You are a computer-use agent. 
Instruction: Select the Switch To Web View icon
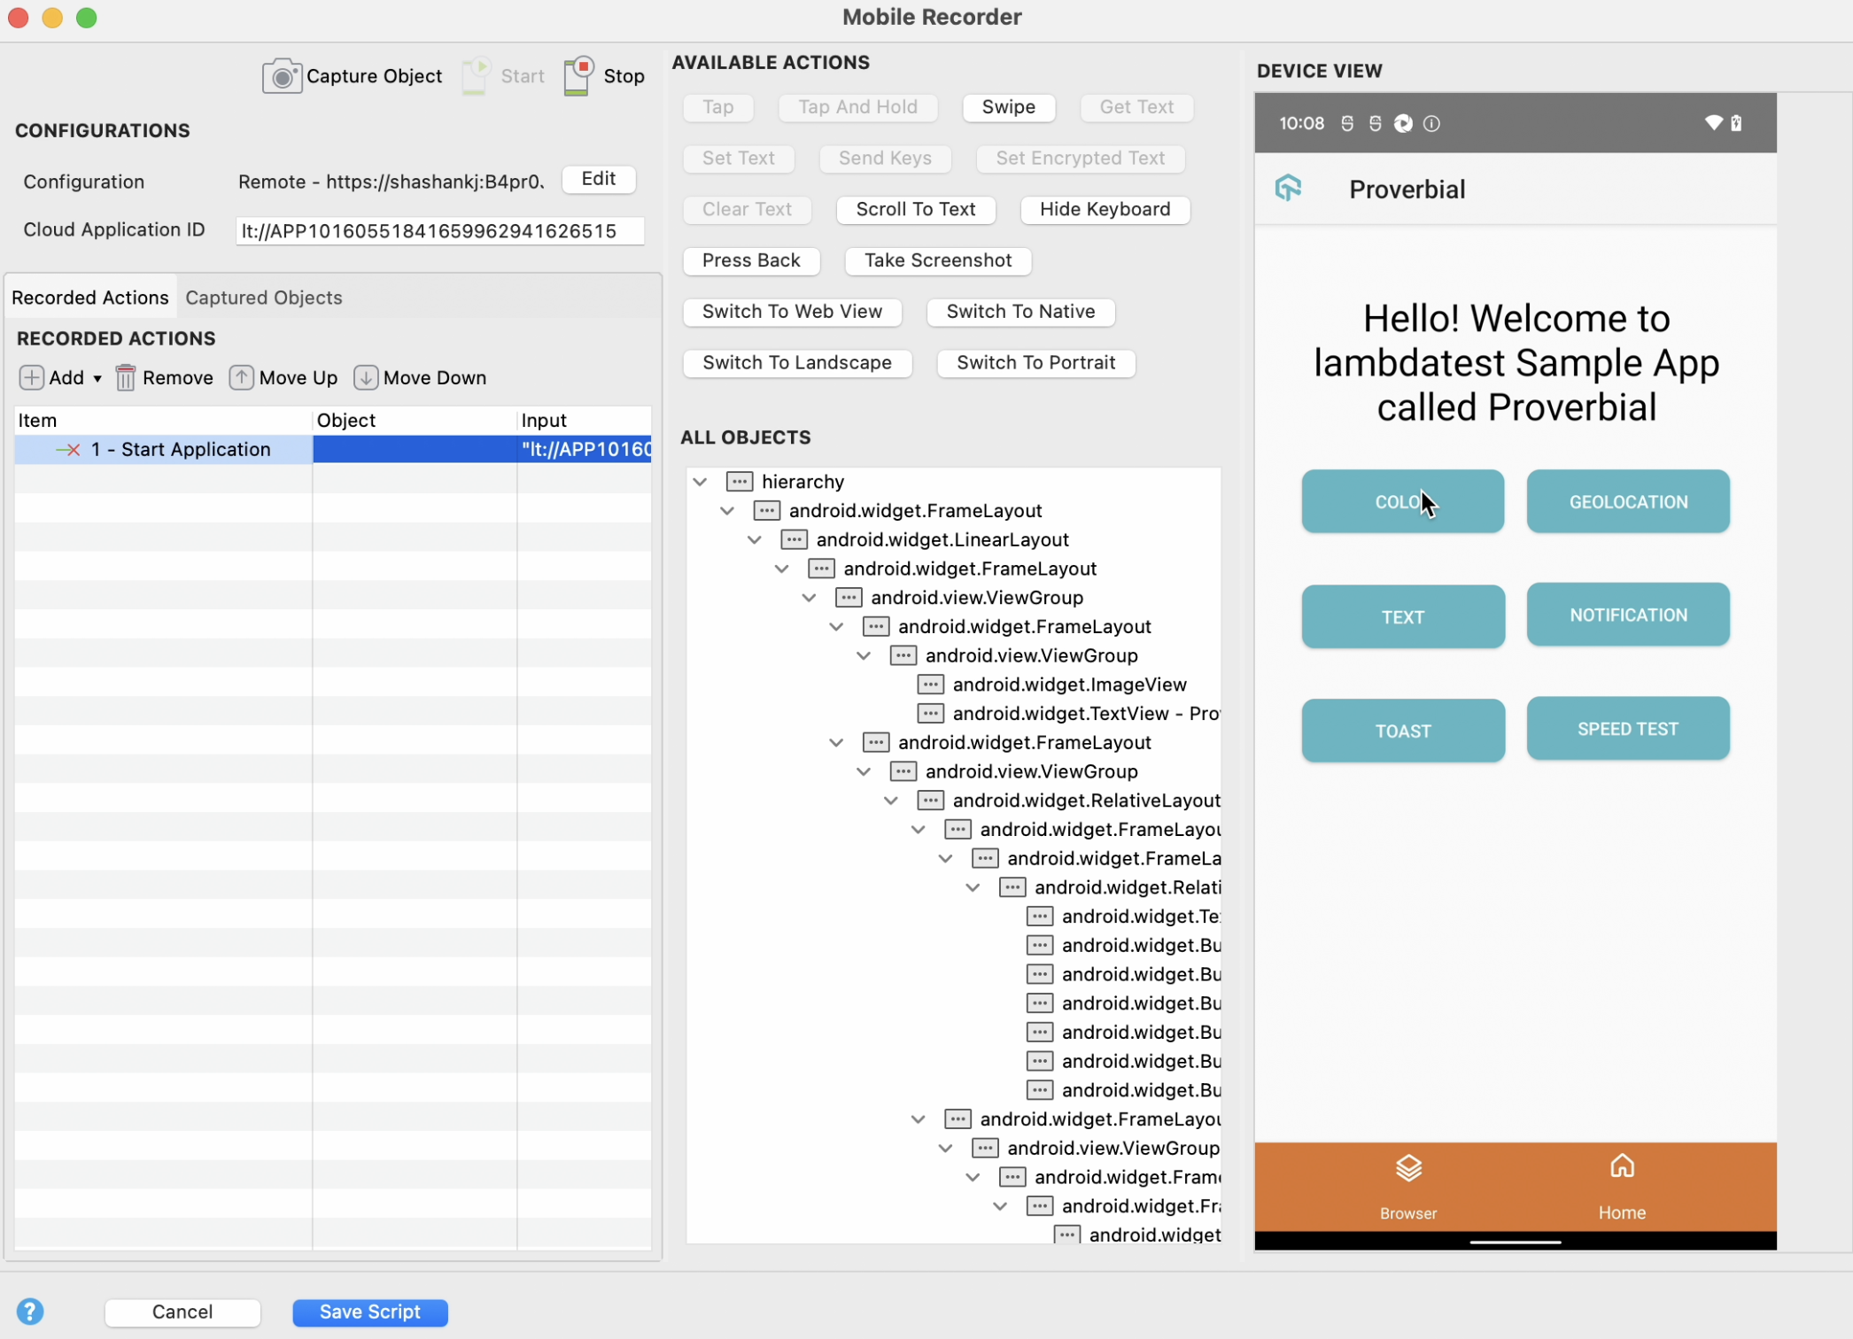[x=793, y=311]
